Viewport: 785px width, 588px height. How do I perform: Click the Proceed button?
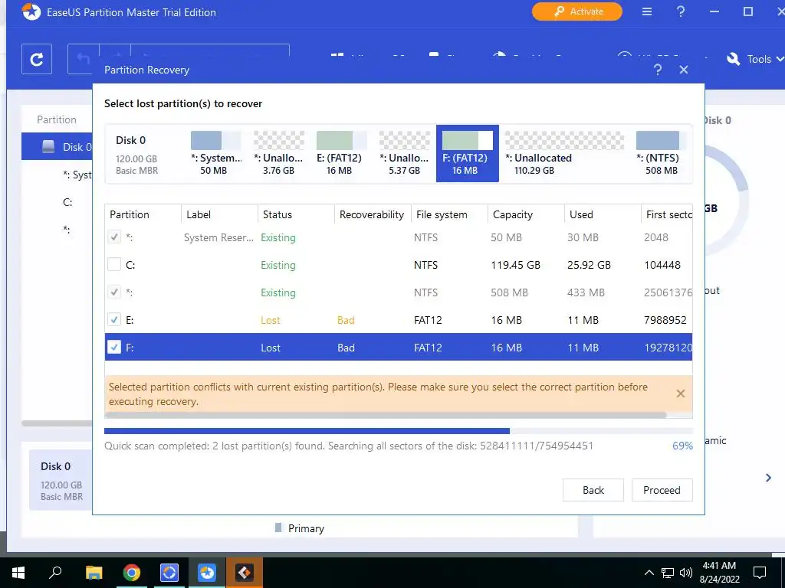(x=662, y=490)
